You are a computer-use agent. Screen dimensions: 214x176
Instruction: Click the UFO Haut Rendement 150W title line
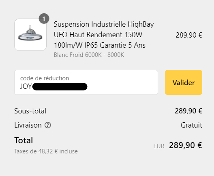pos(98,35)
